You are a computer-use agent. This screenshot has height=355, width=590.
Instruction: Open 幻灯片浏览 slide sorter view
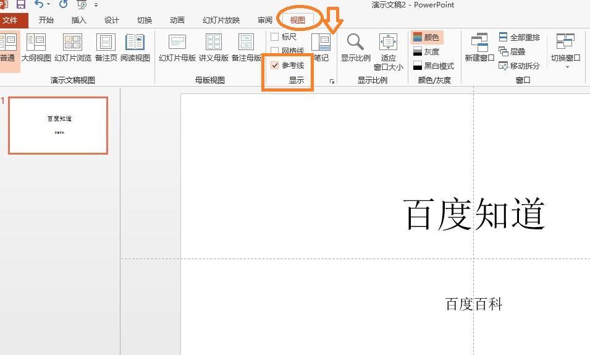(x=73, y=47)
